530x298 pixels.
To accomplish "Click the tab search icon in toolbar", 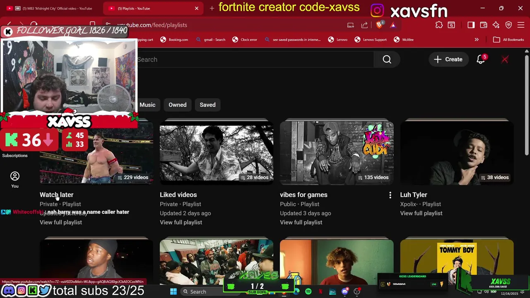I will [x=451, y=25].
